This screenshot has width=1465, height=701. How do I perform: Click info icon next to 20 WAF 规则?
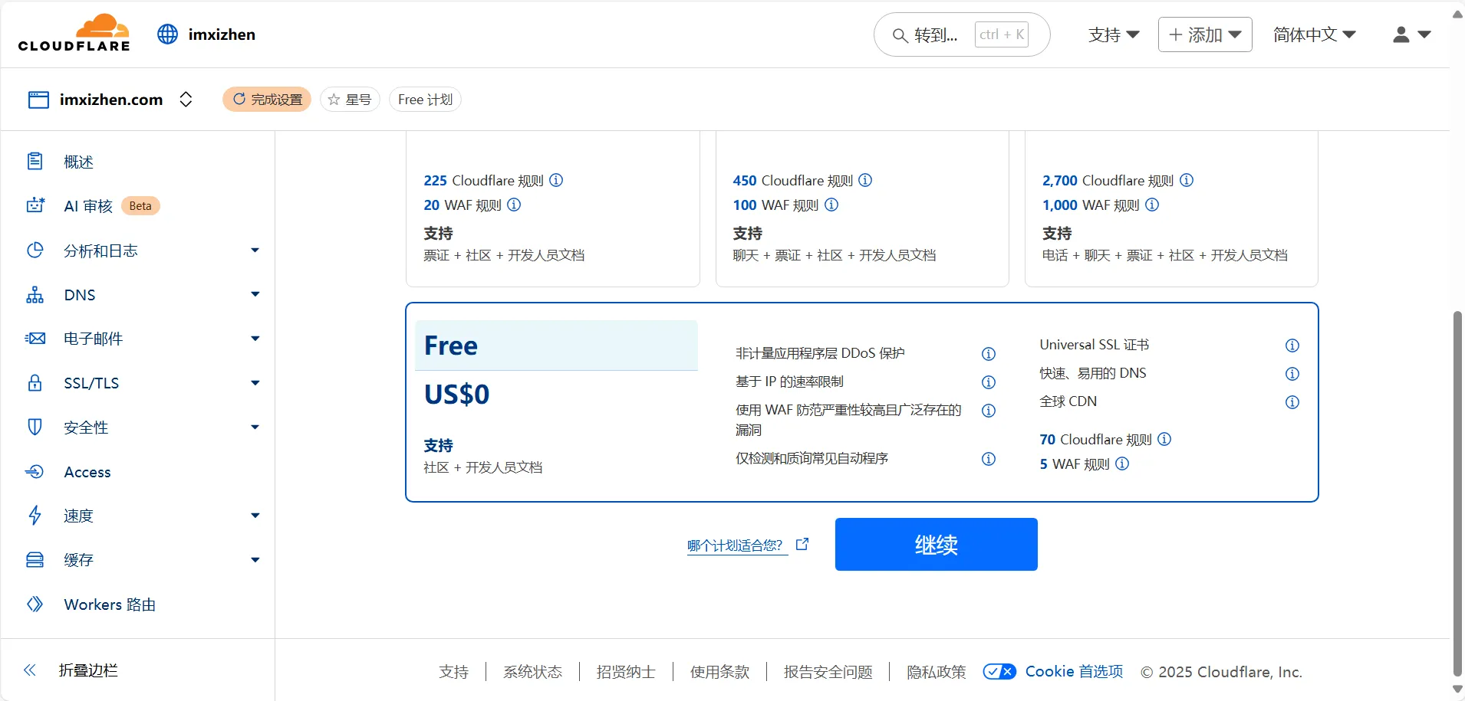click(515, 205)
